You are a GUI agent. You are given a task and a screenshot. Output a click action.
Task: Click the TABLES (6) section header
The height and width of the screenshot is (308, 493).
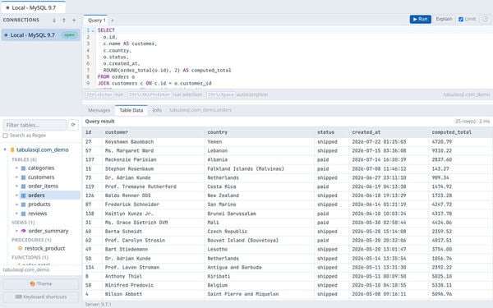24,159
